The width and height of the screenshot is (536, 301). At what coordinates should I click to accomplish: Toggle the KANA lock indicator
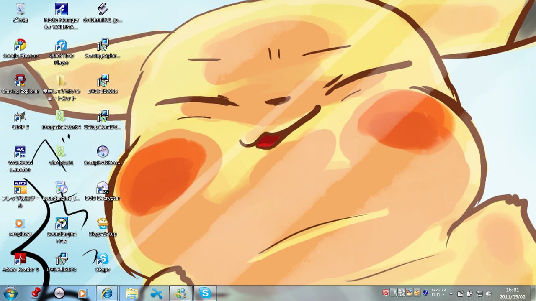[435, 295]
